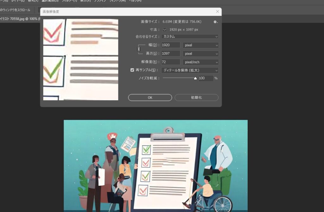This screenshot has height=212, width=324.
Task: Open the 合わせるサイズ カスタム dropdown
Action: (x=190, y=37)
